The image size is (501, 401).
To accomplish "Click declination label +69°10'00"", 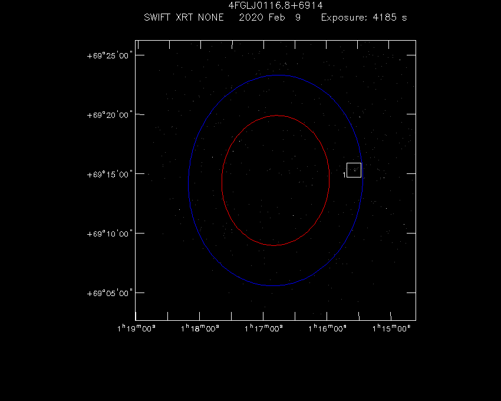I will [110, 234].
